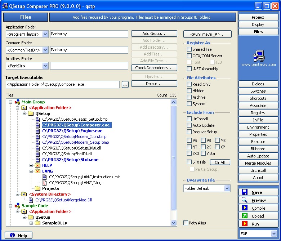Screen dimensions: 281x241
Task: Check Exclude From Auto Update
Action: (x=189, y=125)
